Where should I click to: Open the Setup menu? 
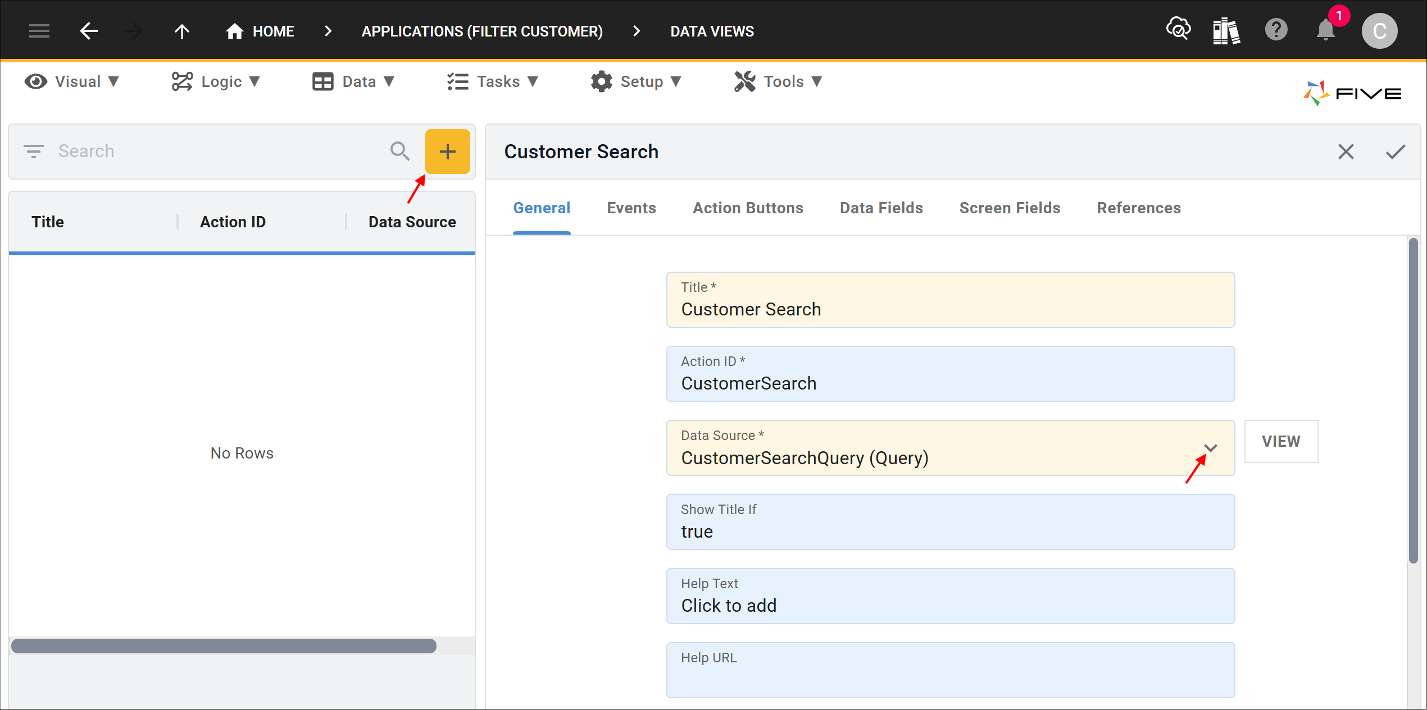637,83
